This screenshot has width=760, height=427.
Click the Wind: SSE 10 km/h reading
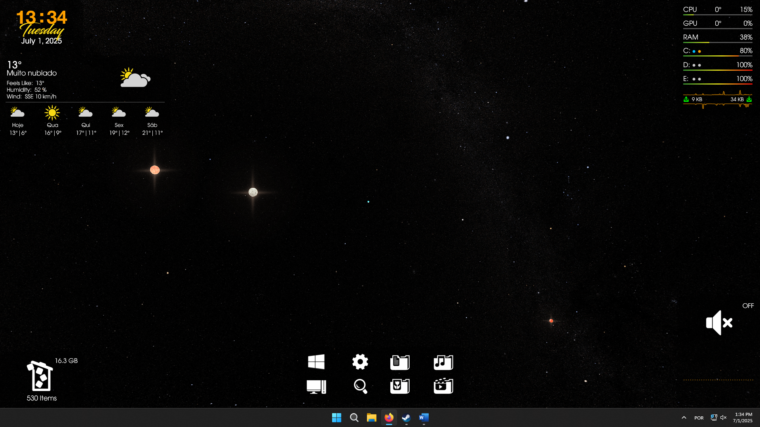pos(32,96)
